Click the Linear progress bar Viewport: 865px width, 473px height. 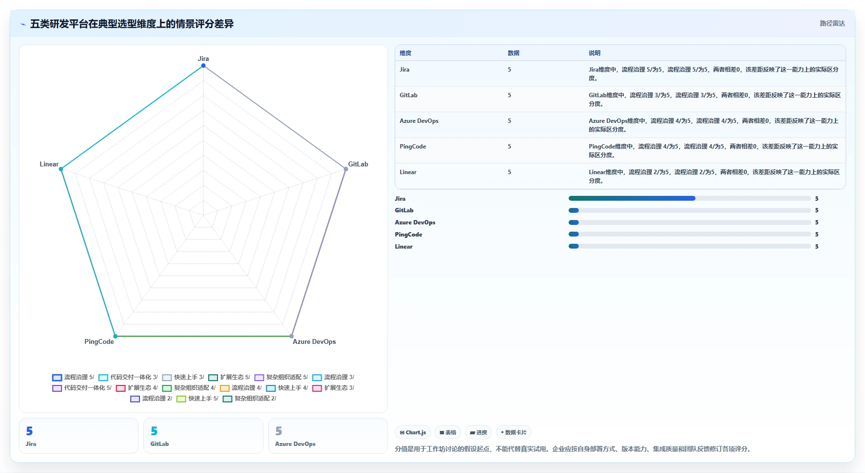690,246
